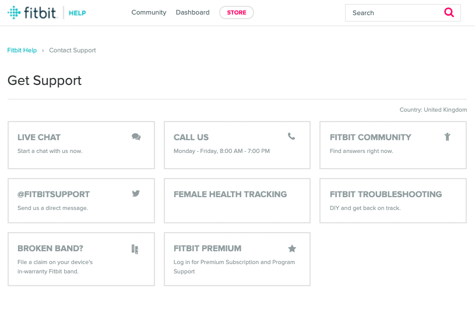
Task: Open the Live Chat heading
Action: coord(39,138)
